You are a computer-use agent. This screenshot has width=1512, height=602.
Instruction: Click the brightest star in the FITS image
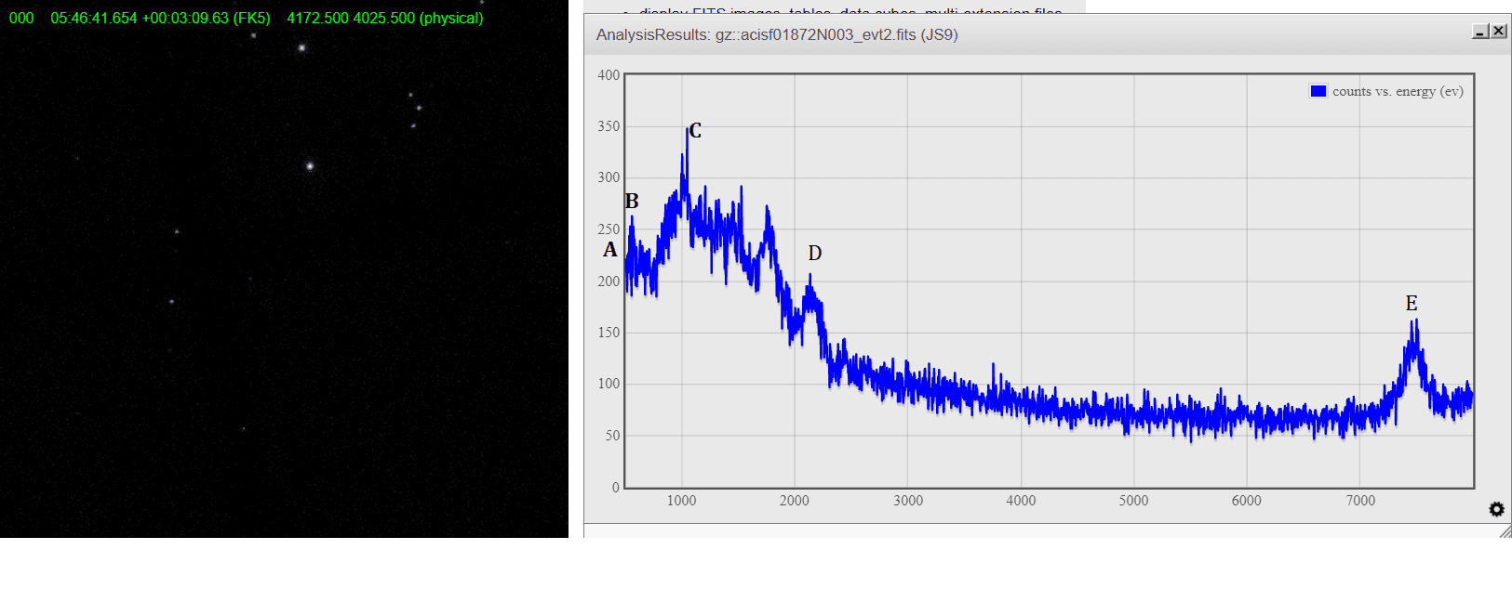310,166
